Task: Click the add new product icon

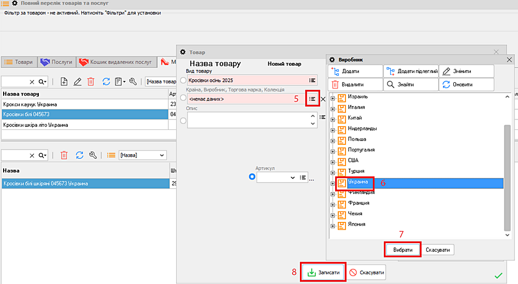Action: point(64,81)
